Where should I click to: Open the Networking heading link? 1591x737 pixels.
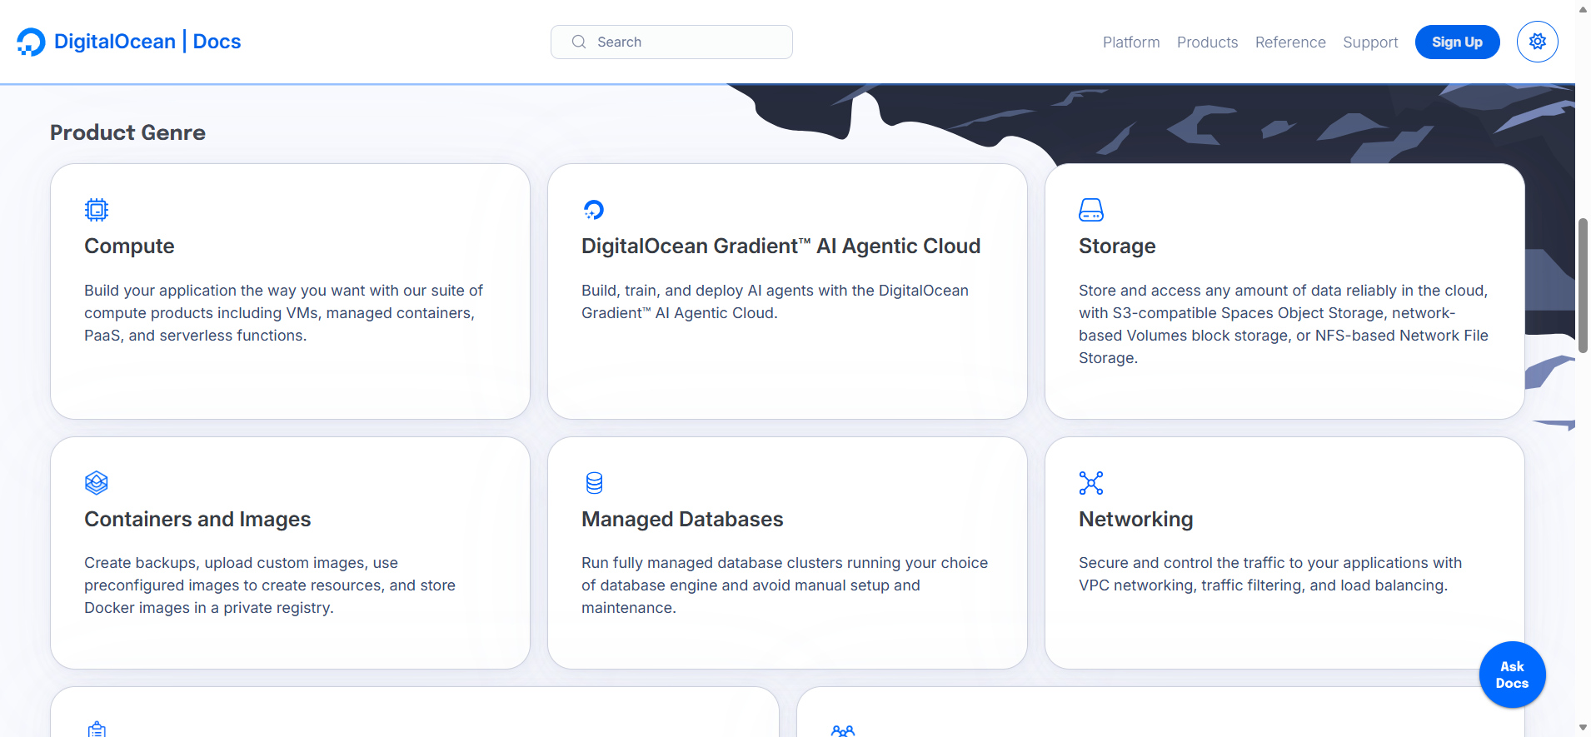click(1135, 520)
